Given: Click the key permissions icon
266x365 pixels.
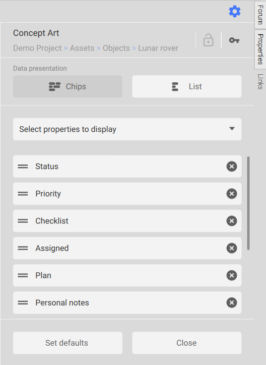Looking at the screenshot, I should coord(234,40).
